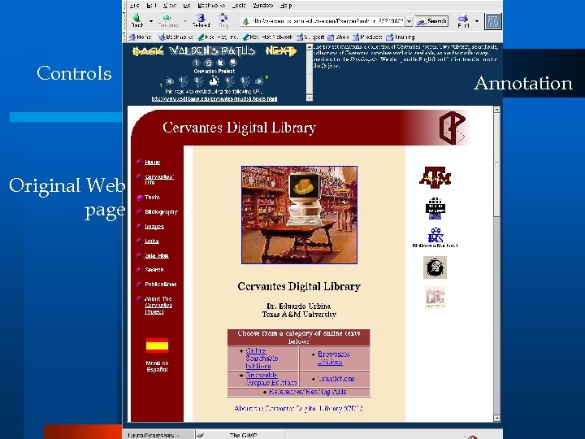
Task: Click web page scroll down arrow
Action: tap(496, 418)
